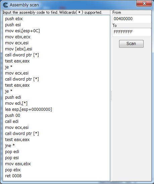Click the line 'mov ebx,ecx'

click(x=17, y=37)
